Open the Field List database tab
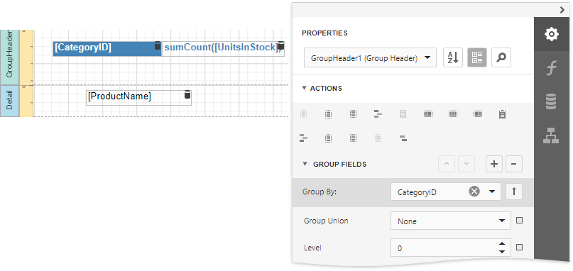This screenshot has height=271, width=573. click(552, 102)
